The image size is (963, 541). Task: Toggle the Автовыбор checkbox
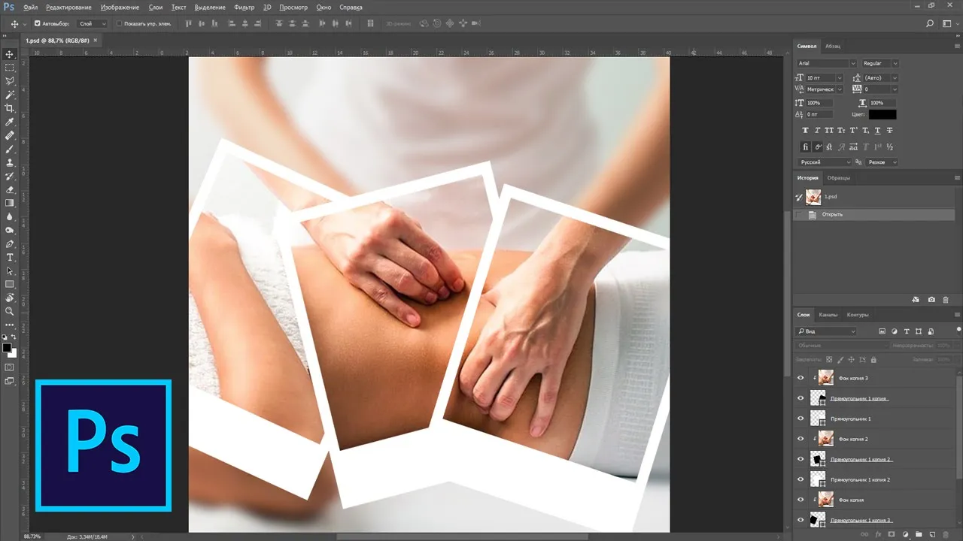38,23
